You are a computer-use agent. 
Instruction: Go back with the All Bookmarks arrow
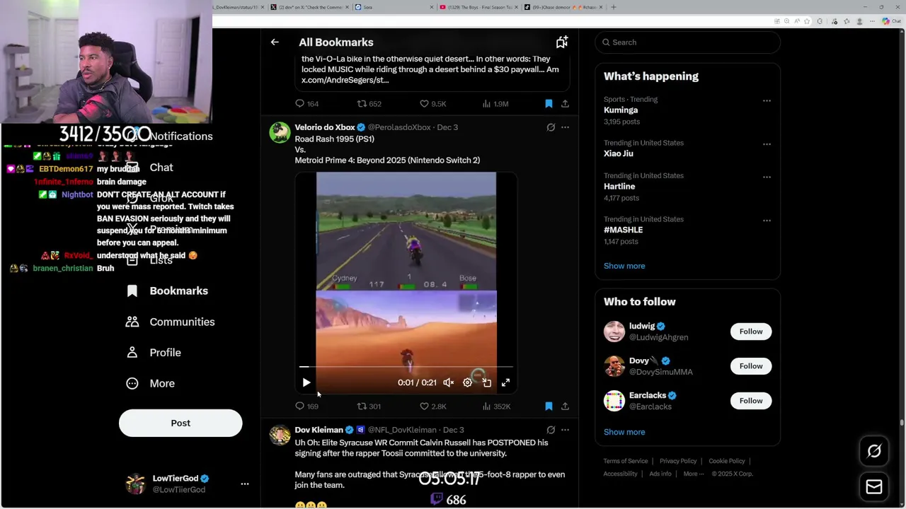tap(275, 42)
